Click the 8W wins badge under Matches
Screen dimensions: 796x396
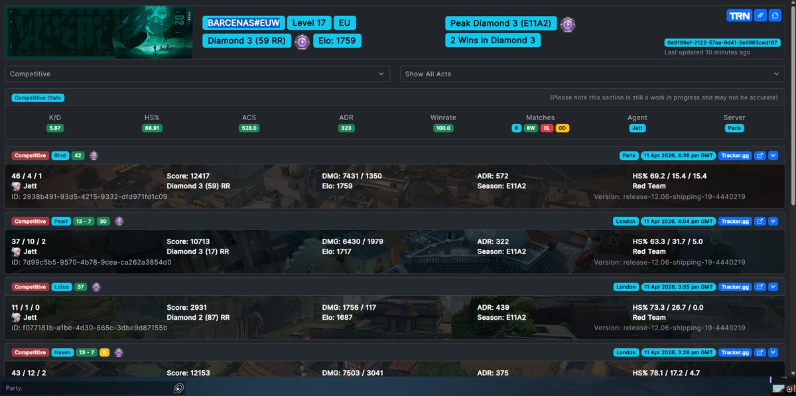point(531,128)
